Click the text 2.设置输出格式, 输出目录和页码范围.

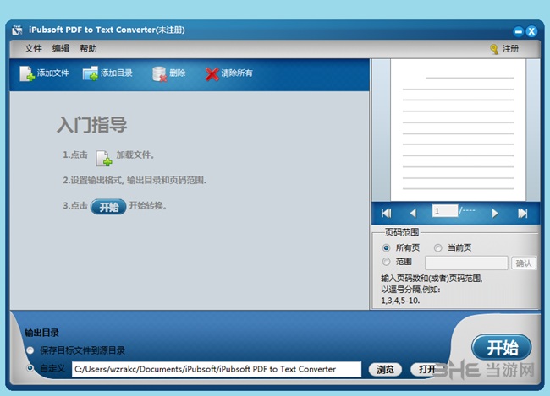tap(135, 181)
